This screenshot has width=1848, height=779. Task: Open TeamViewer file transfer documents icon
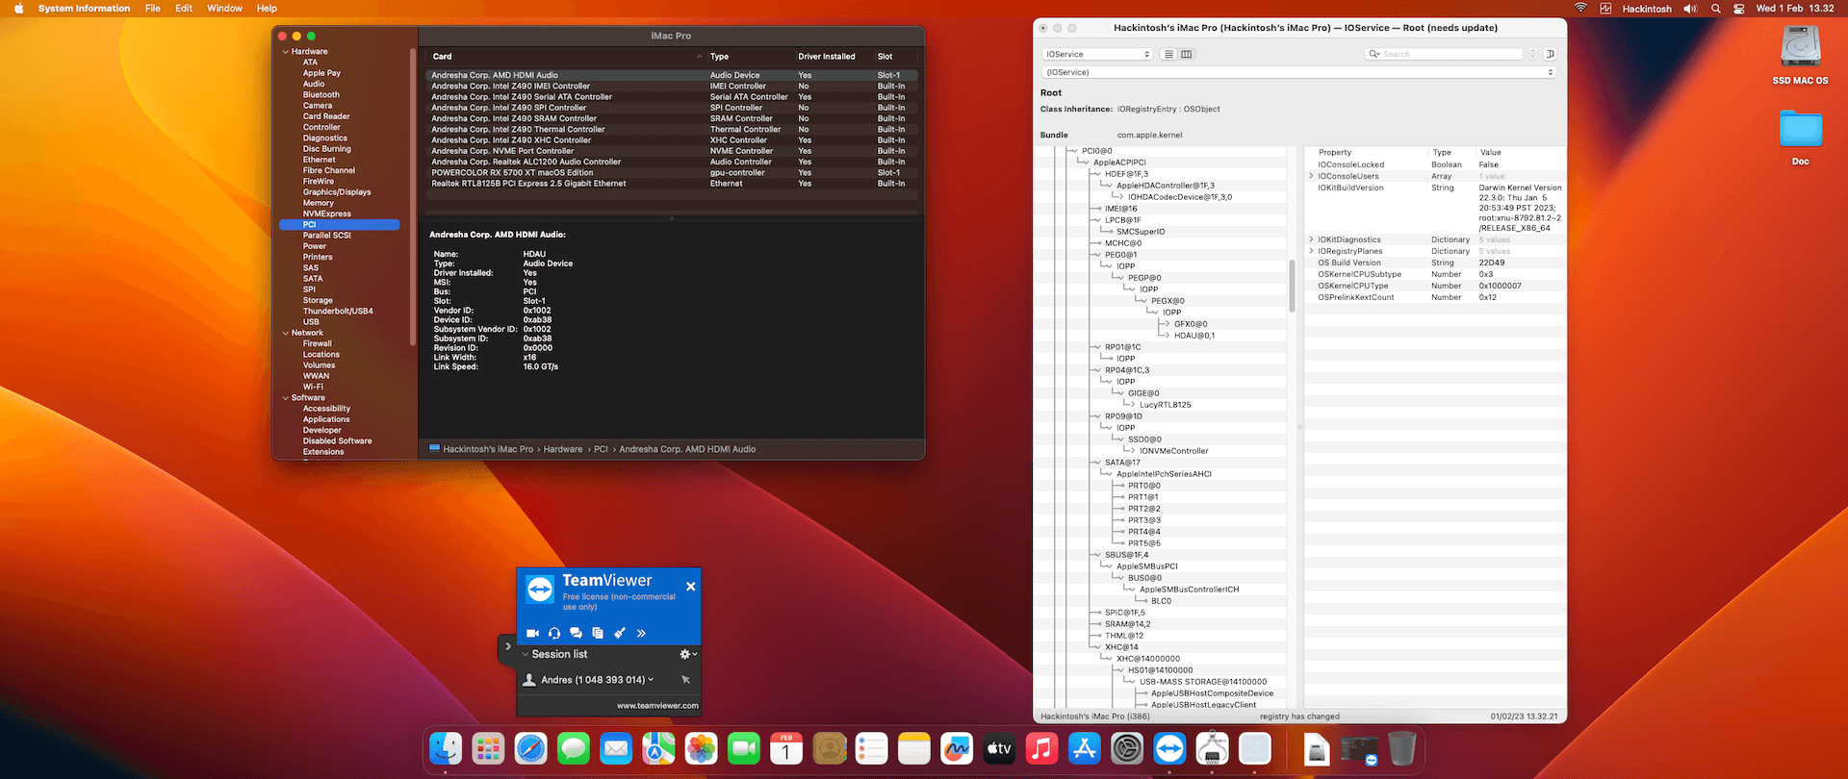click(x=598, y=633)
